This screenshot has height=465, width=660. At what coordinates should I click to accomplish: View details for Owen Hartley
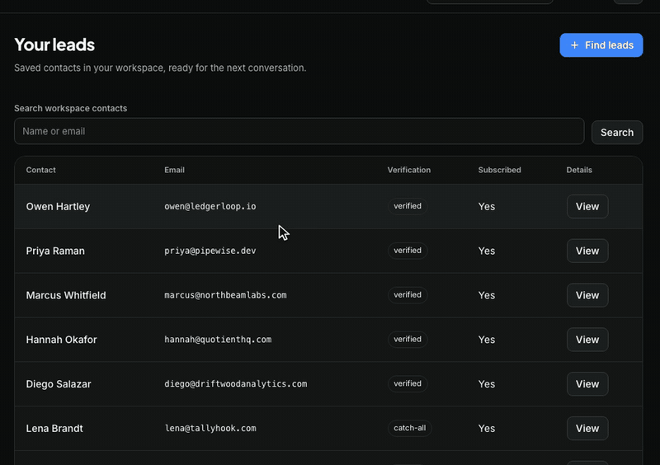coord(587,206)
